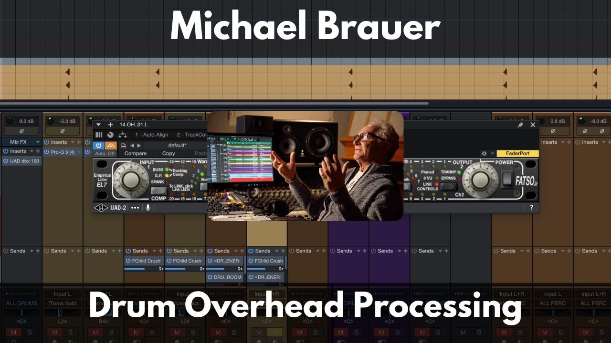This screenshot has width=611, height=343.
Task: Open the three-dots menu in the UAD-2 bar
Action: 135,208
